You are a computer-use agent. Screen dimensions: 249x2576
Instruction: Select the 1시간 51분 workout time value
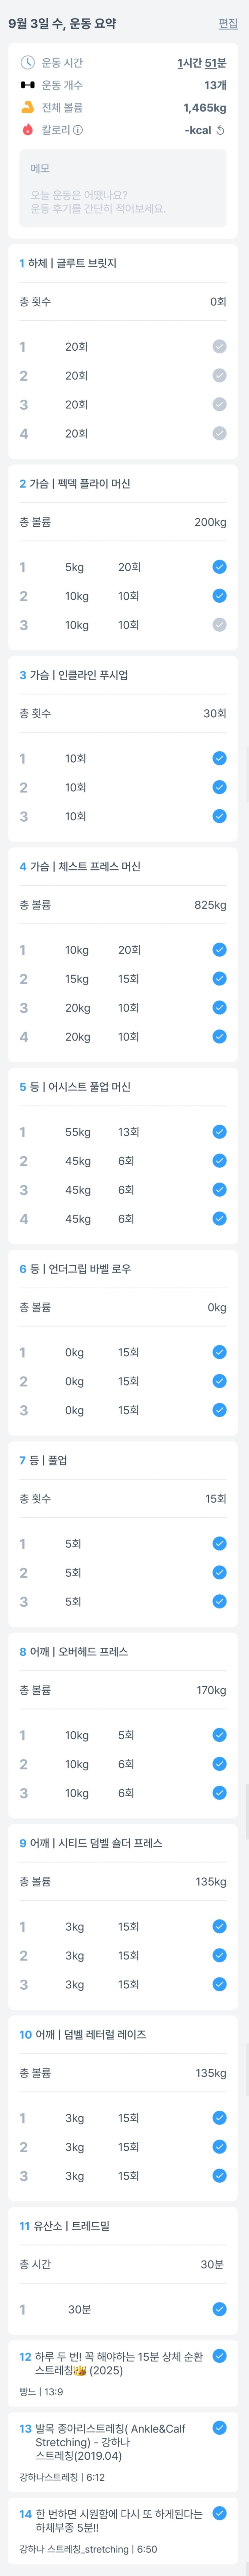click(201, 63)
